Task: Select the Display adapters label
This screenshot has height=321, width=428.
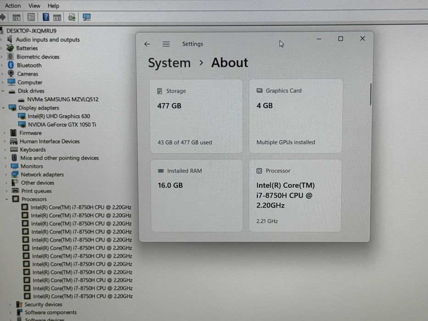Action: (39, 108)
